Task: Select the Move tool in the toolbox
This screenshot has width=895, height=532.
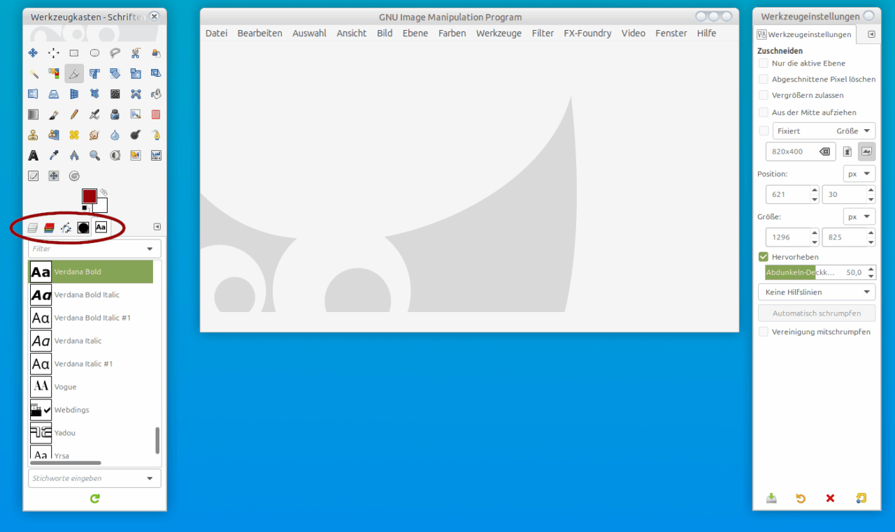Action: click(33, 53)
